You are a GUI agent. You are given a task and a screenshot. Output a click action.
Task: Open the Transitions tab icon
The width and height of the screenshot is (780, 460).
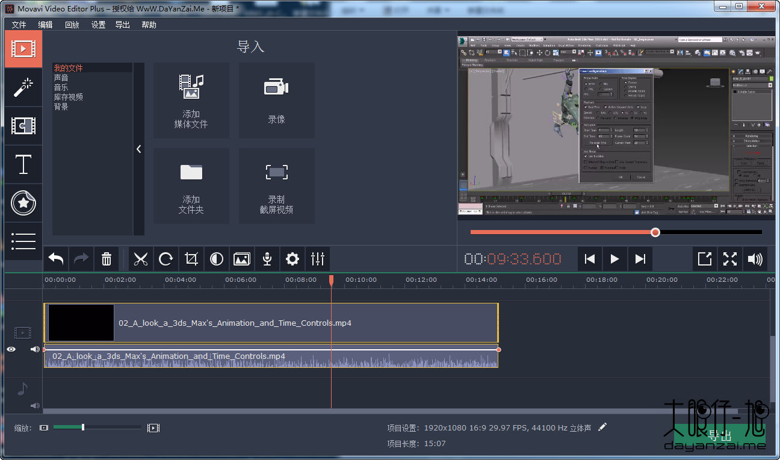pyautogui.click(x=23, y=125)
